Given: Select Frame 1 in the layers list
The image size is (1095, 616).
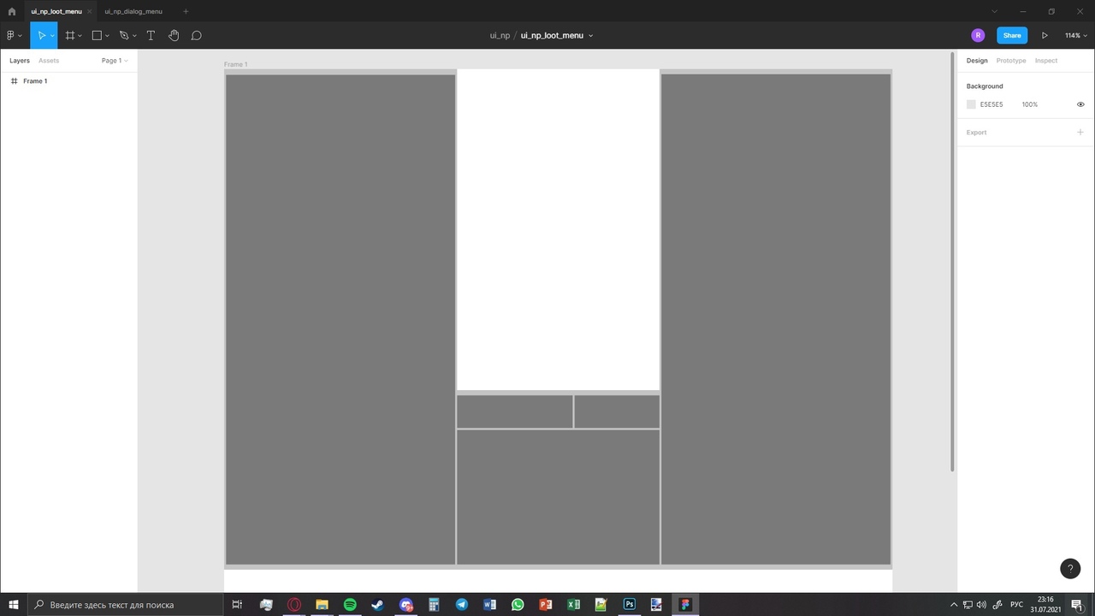Looking at the screenshot, I should 35,81.
